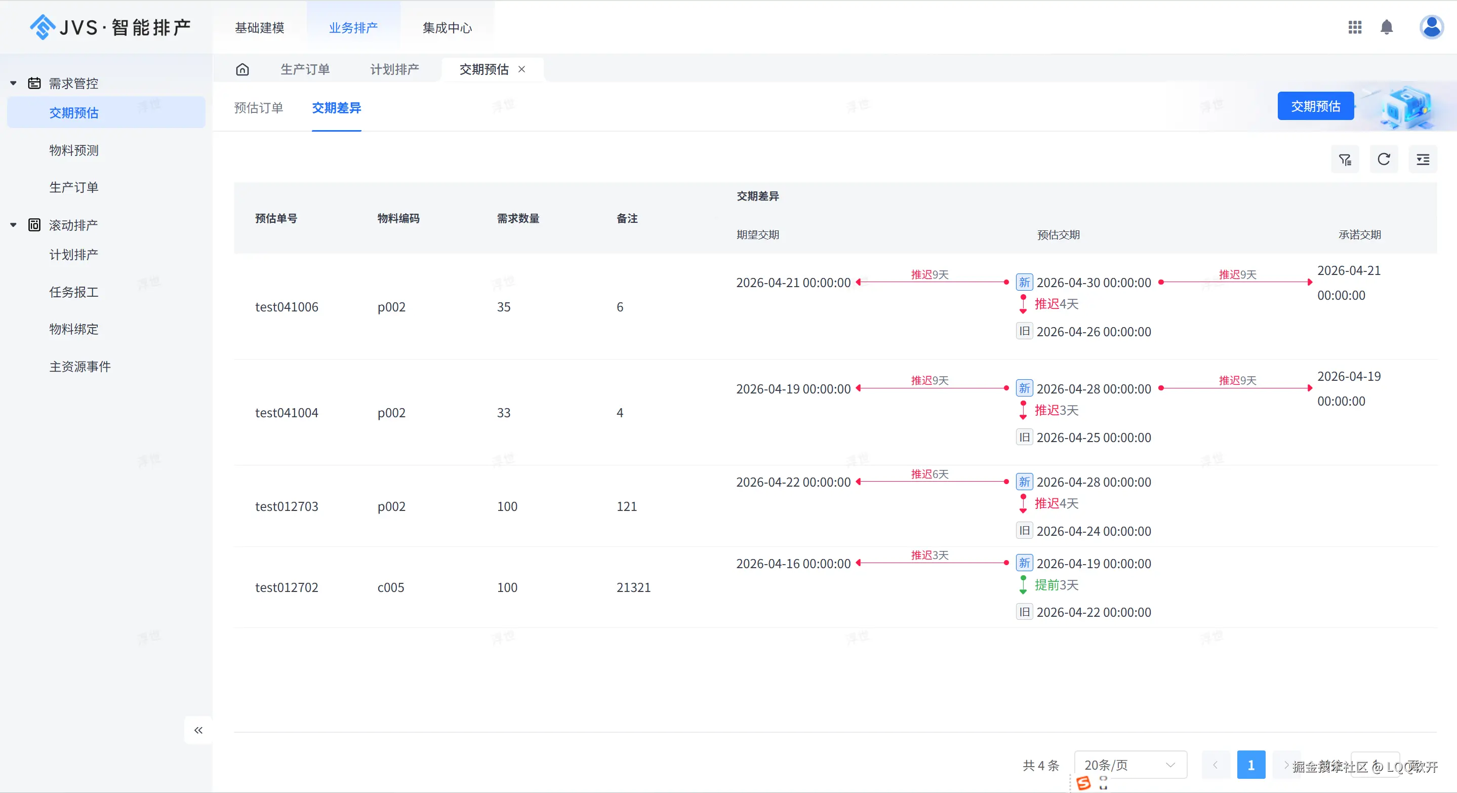Collapse the 需求管控 menu group

[x=14, y=83]
